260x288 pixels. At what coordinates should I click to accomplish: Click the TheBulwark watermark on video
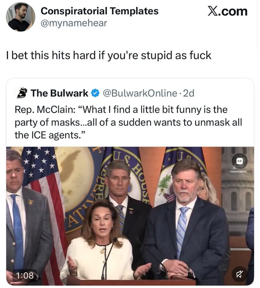point(238,172)
